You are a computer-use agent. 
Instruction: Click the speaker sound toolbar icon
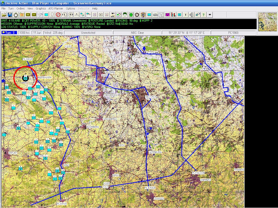(192, 15)
